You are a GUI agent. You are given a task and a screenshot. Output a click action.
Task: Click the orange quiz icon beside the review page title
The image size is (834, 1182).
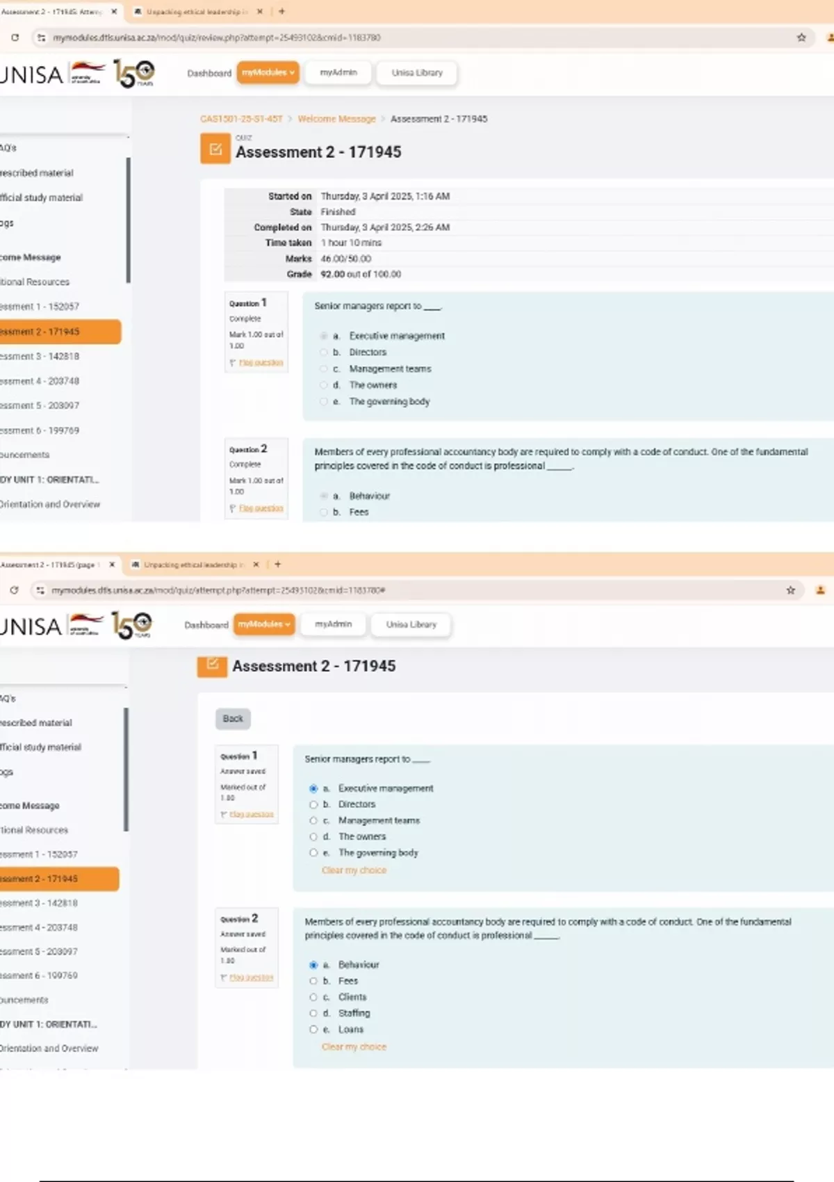[x=215, y=149]
